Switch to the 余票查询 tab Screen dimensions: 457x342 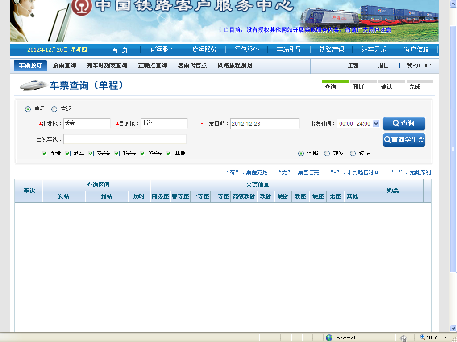[64, 65]
